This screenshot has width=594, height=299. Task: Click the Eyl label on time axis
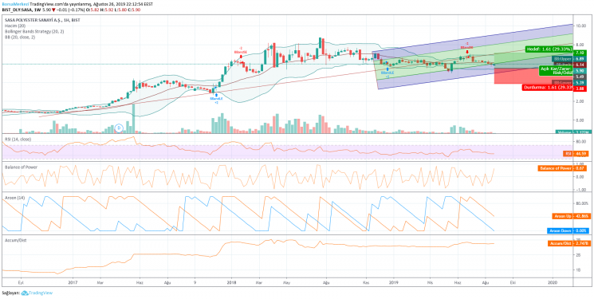[21, 282]
